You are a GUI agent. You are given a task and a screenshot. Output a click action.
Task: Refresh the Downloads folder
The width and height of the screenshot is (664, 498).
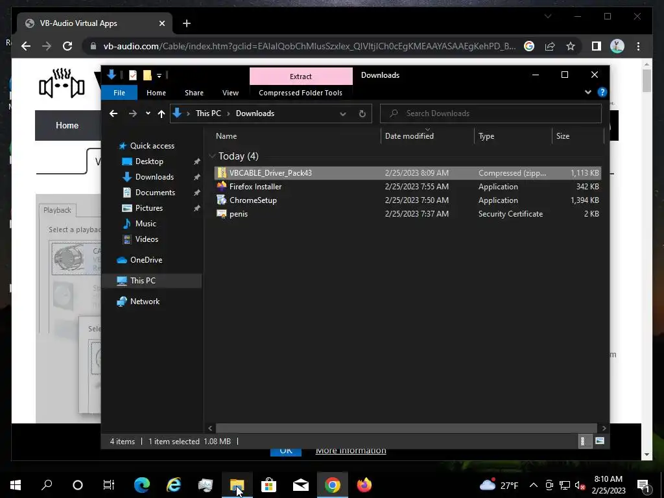[362, 113]
